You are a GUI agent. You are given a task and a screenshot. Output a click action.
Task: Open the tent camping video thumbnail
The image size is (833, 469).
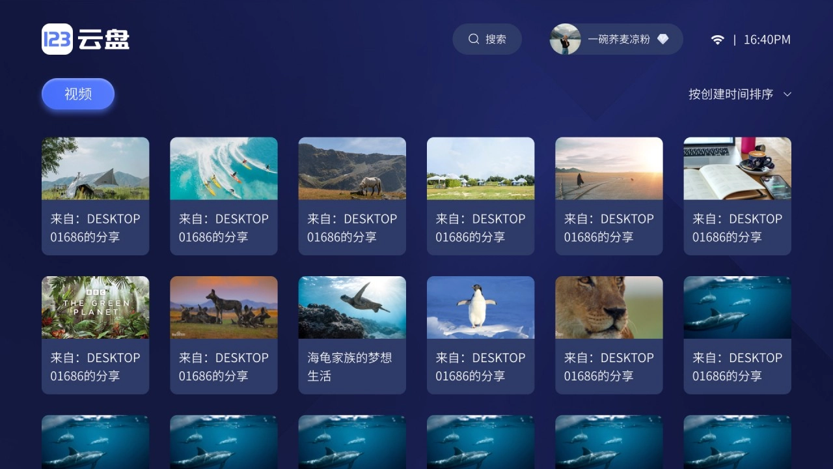tap(96, 169)
